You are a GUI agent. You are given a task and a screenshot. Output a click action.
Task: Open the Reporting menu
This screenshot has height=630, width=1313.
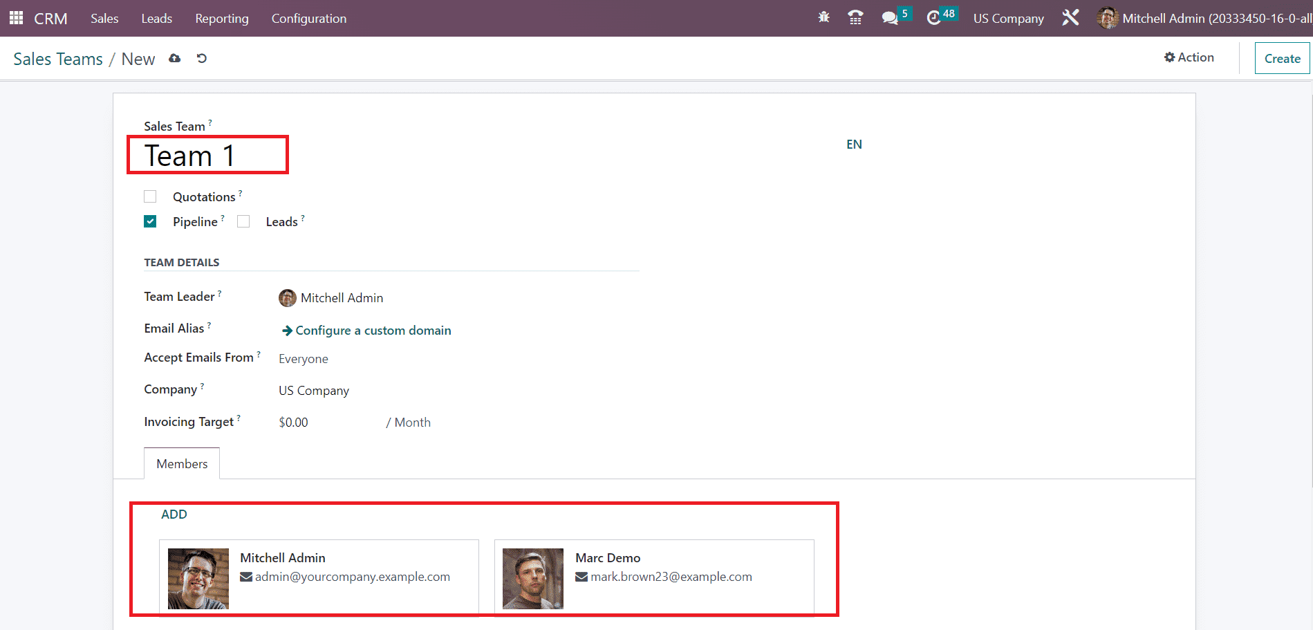tap(221, 19)
